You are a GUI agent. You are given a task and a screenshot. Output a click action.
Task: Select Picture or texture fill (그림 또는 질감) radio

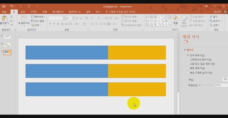(188, 64)
